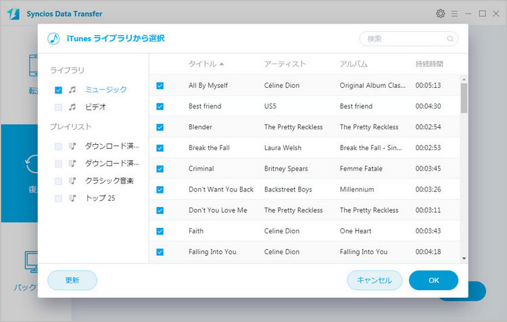Click the Syncios logo icon
The width and height of the screenshot is (507, 322).
pos(14,14)
